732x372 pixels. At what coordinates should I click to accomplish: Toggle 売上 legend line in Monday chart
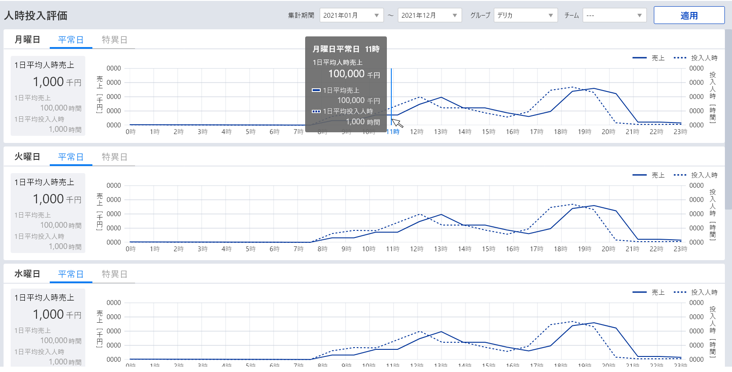pos(649,58)
